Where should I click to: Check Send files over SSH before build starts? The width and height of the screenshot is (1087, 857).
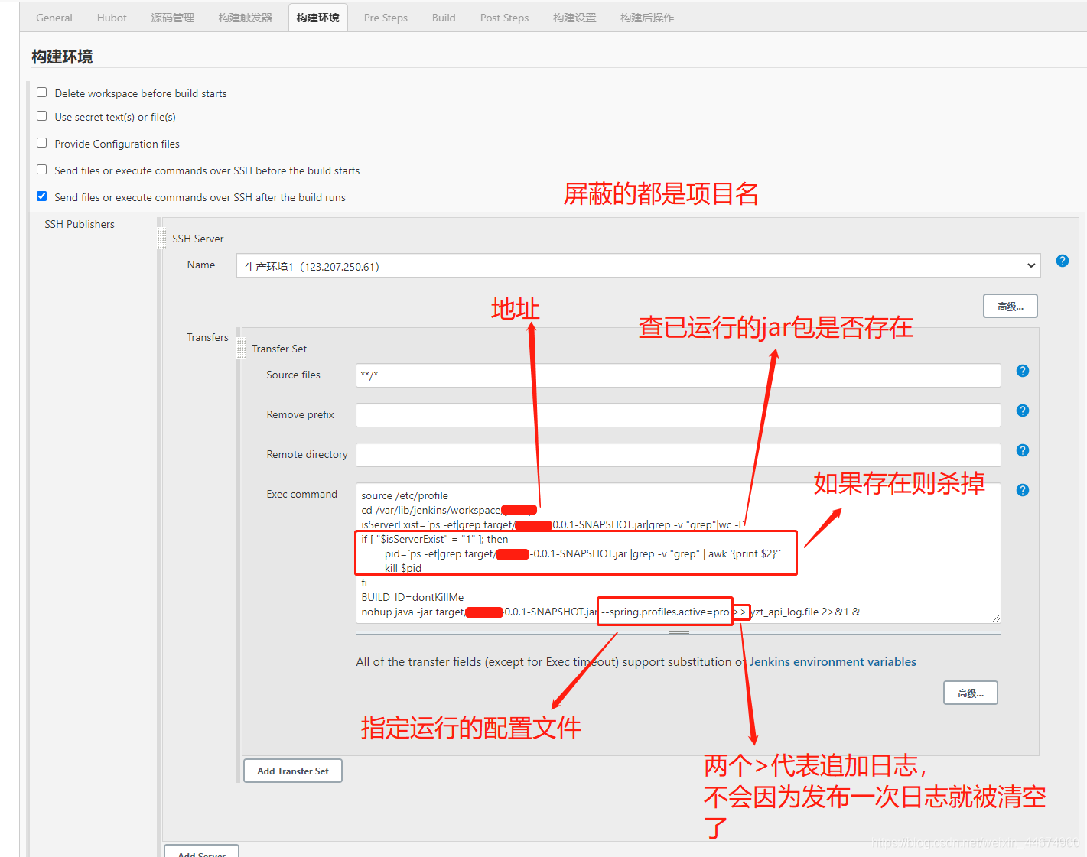point(41,169)
